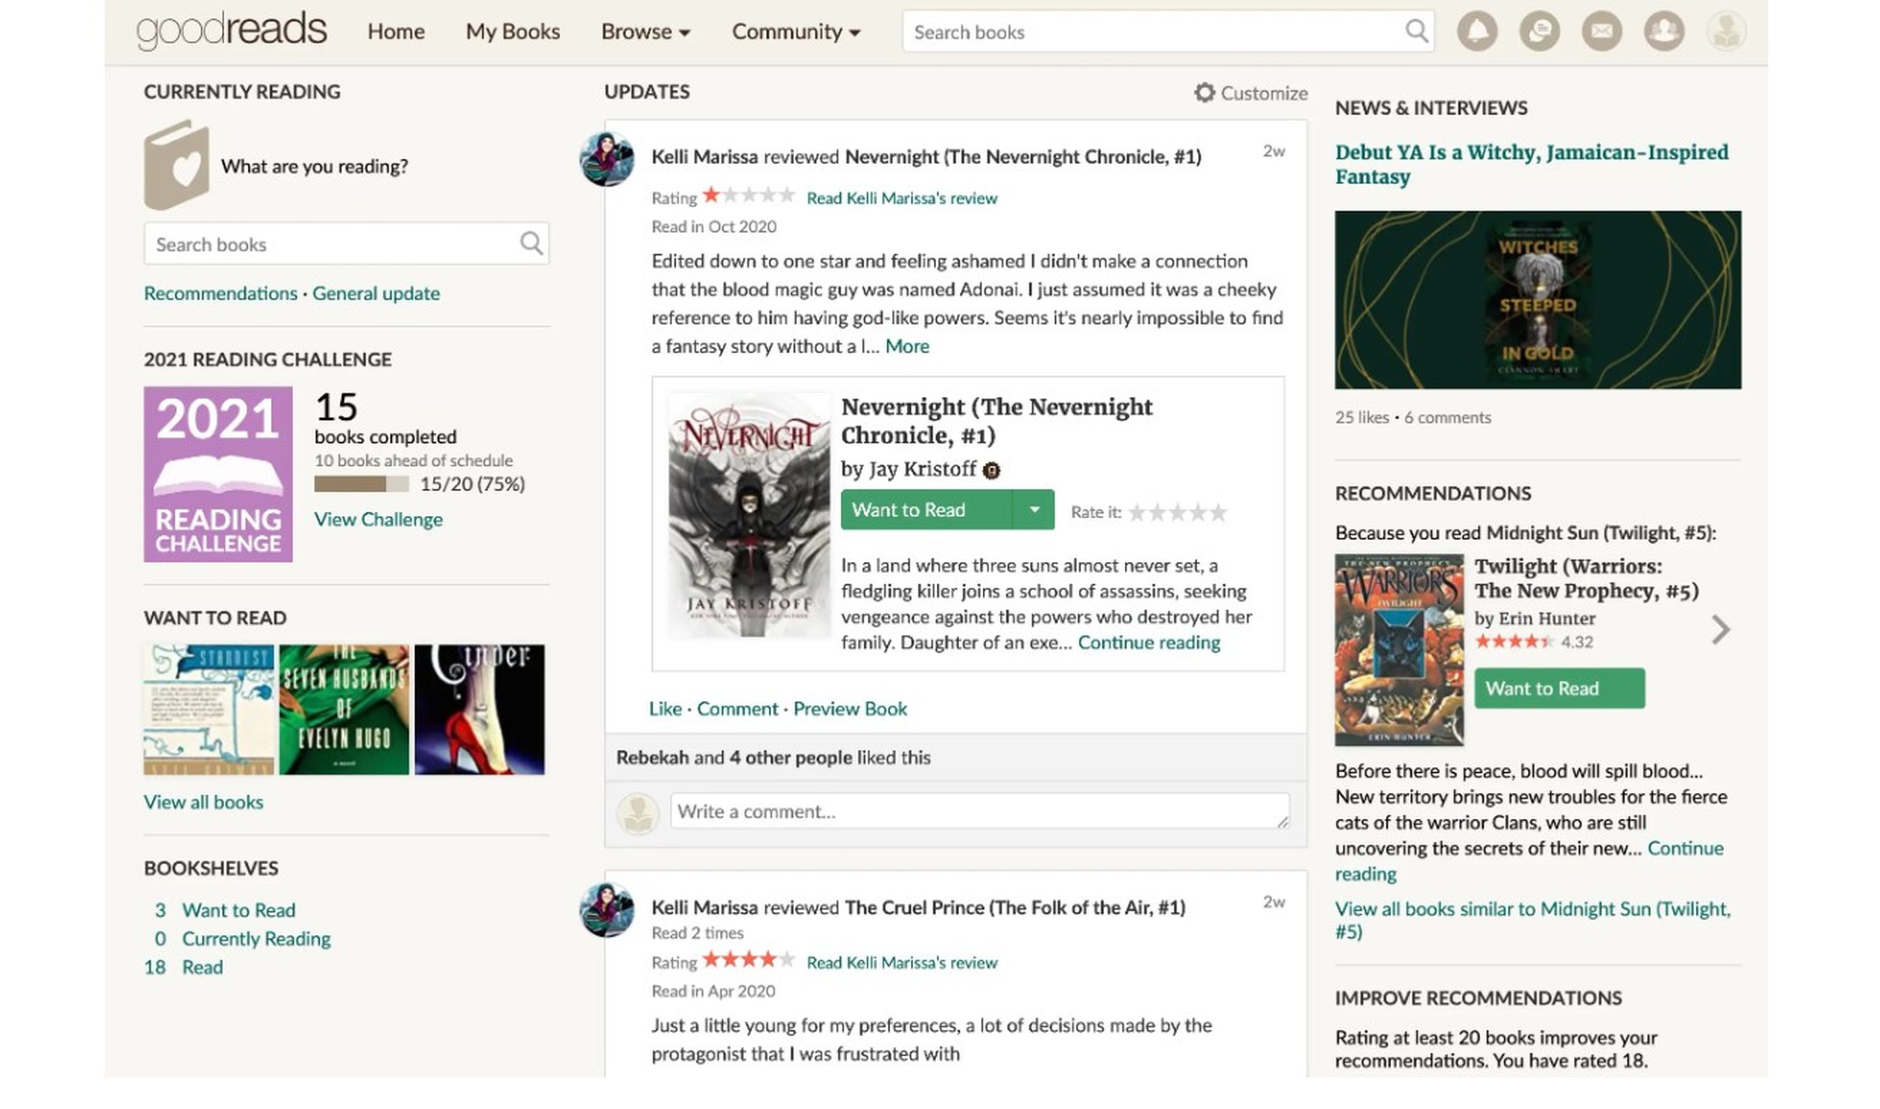The height and width of the screenshot is (1109, 1880).
Task: Click View Challenge link
Action: pos(378,519)
